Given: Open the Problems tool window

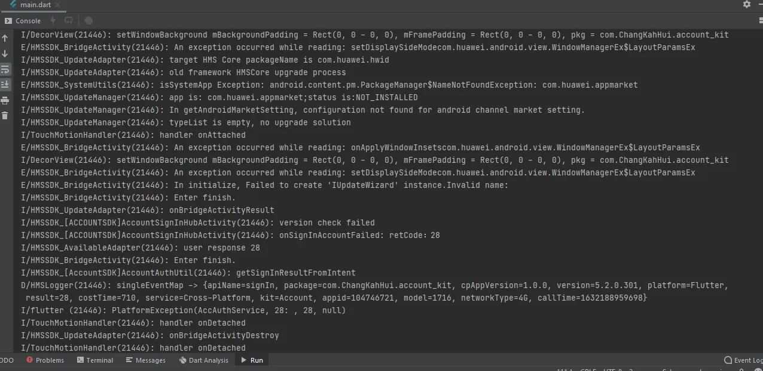Looking at the screenshot, I should click(x=45, y=360).
